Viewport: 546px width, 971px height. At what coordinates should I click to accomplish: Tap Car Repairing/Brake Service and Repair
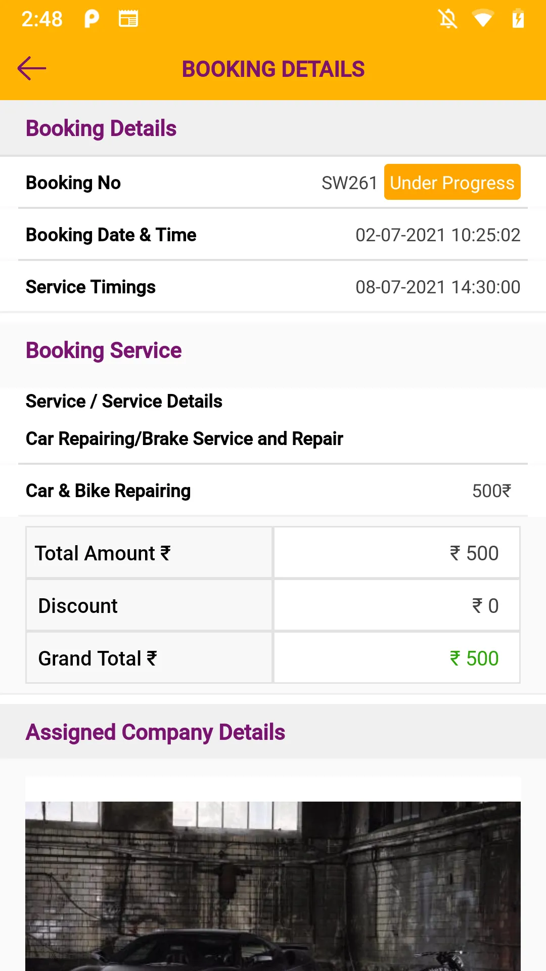185,438
